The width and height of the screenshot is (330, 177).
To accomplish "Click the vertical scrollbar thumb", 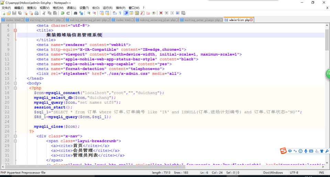I will pyautogui.click(x=327, y=40).
